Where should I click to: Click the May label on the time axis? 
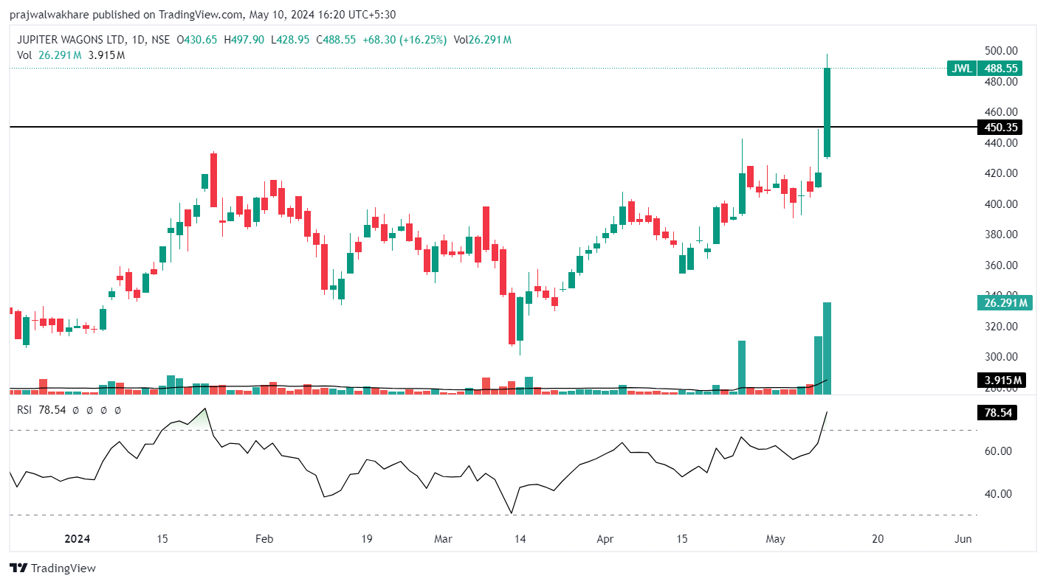(775, 539)
